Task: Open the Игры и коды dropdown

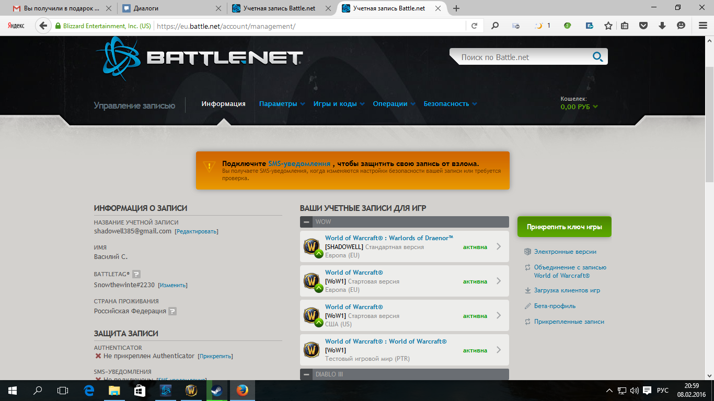Action: [x=339, y=104]
